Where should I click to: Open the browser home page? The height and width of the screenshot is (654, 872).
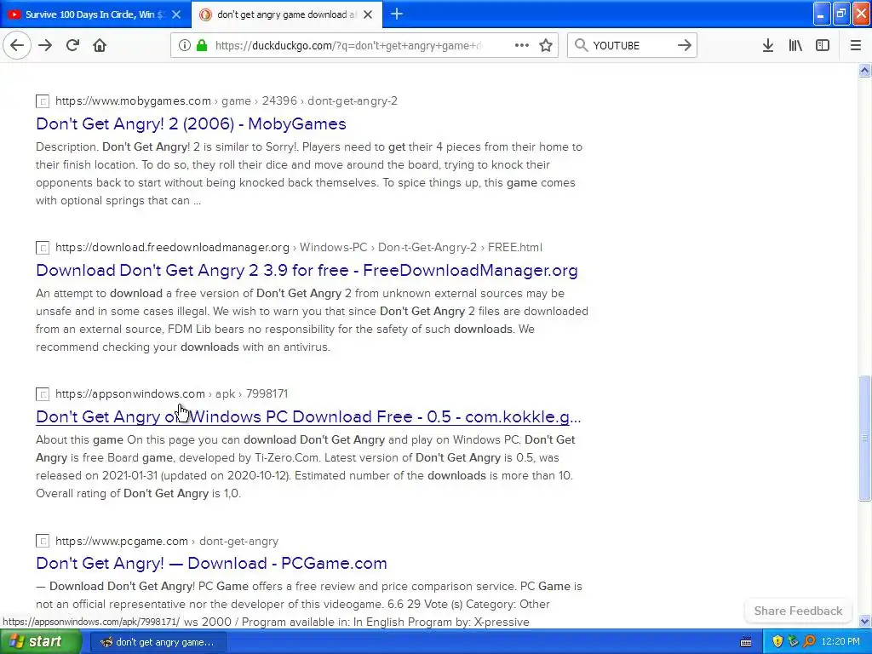100,45
